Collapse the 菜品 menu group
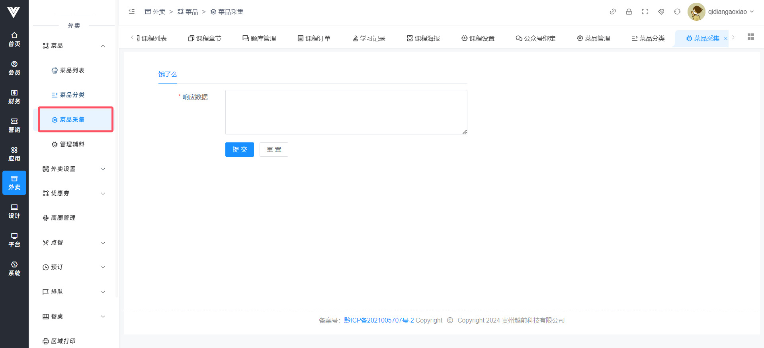Viewport: 764px width, 348px height. pos(103,46)
